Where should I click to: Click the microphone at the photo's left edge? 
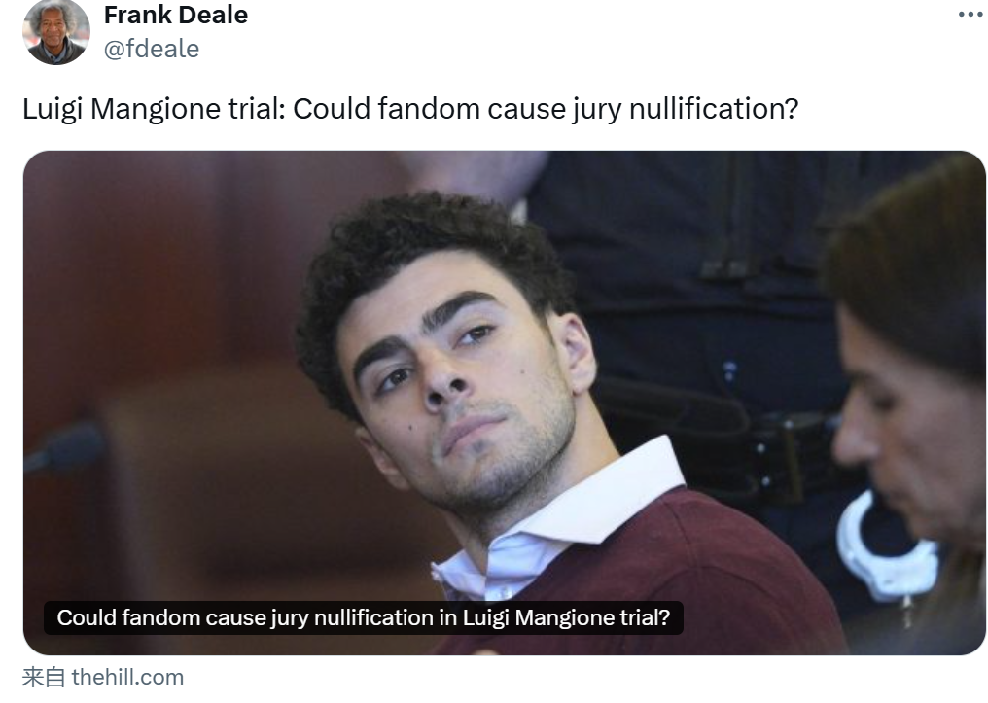point(65,449)
